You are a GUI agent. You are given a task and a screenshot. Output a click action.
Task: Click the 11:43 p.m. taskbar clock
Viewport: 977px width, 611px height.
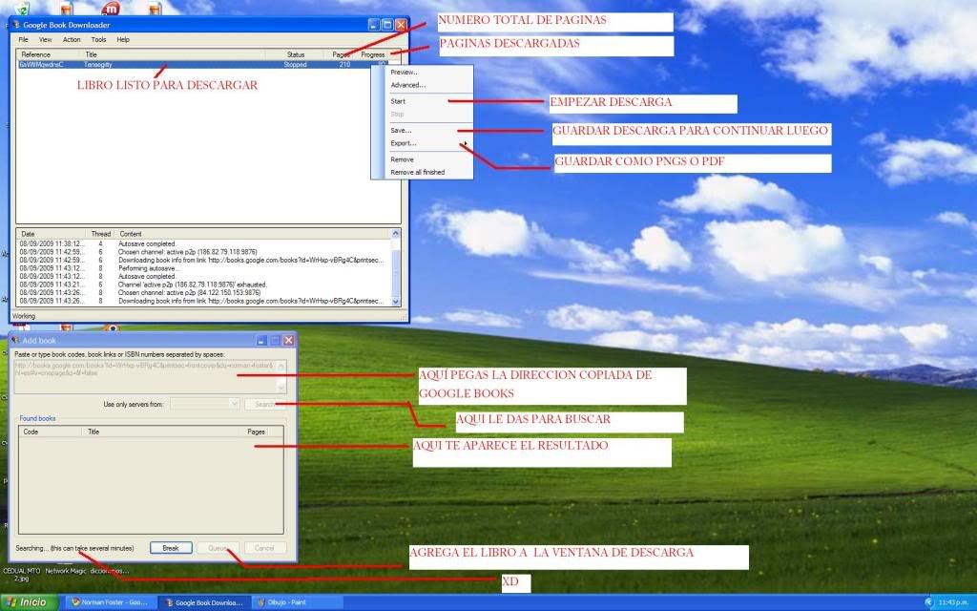[x=954, y=602]
